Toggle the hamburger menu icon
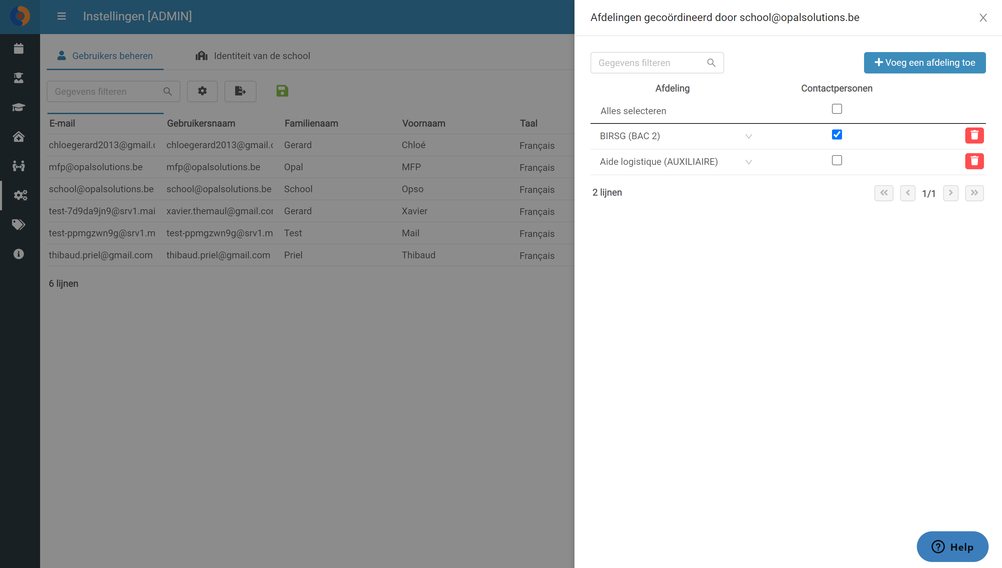The height and width of the screenshot is (568, 1002). 61,16
